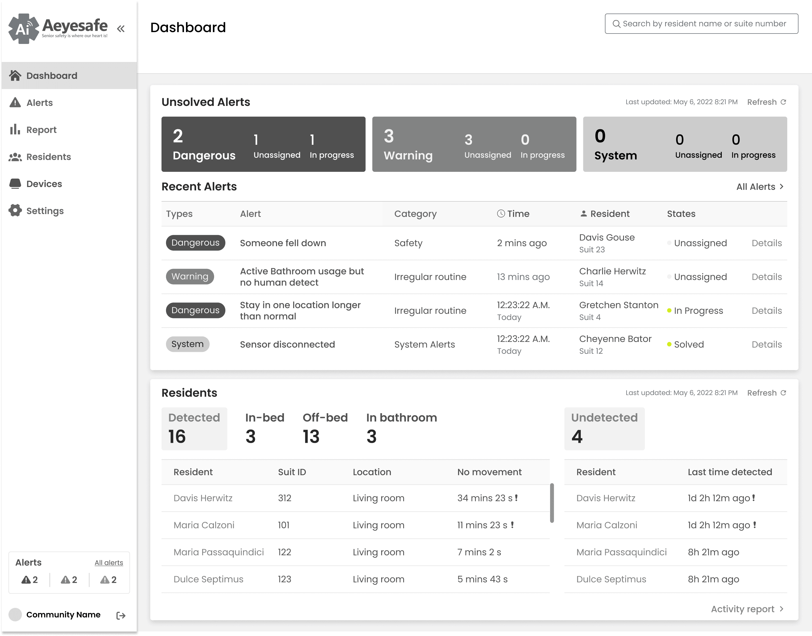Click the Report bar chart icon
Viewport: 812px width, 636px height.
pyautogui.click(x=15, y=129)
